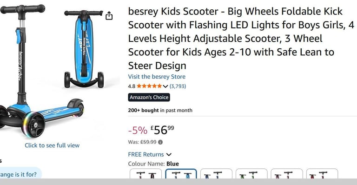Click to see full view of product
The image size is (357, 185).
coord(52,145)
